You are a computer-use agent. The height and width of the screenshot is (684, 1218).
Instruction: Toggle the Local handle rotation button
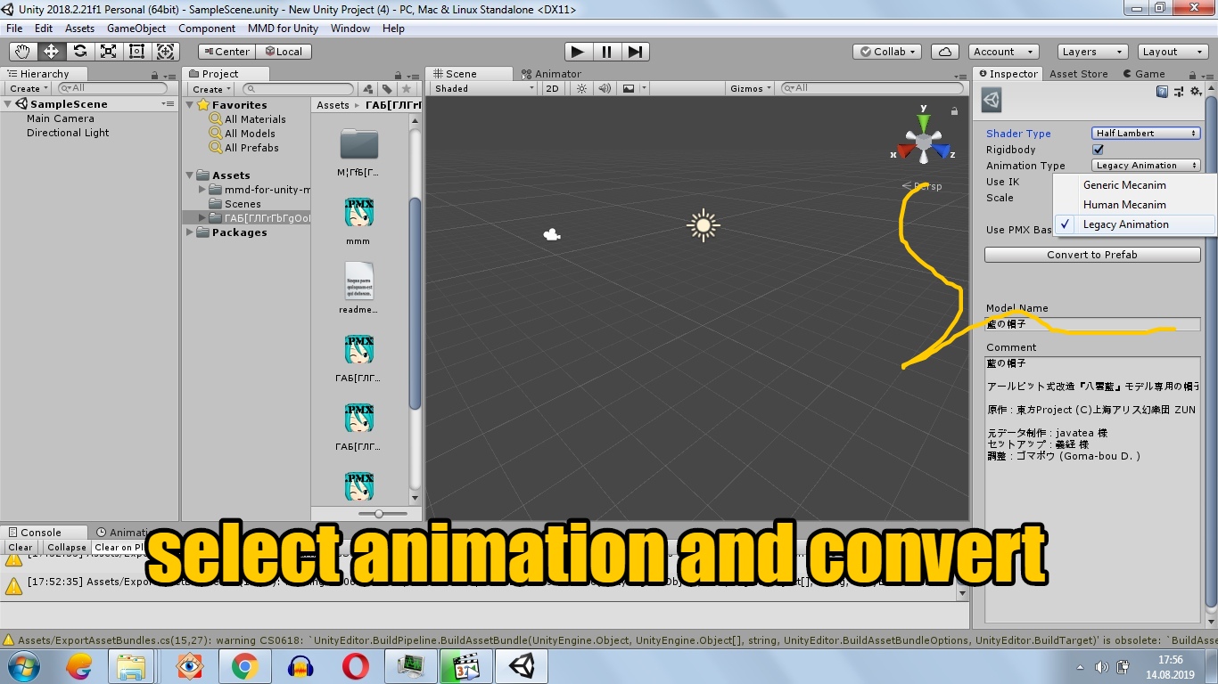pos(282,52)
